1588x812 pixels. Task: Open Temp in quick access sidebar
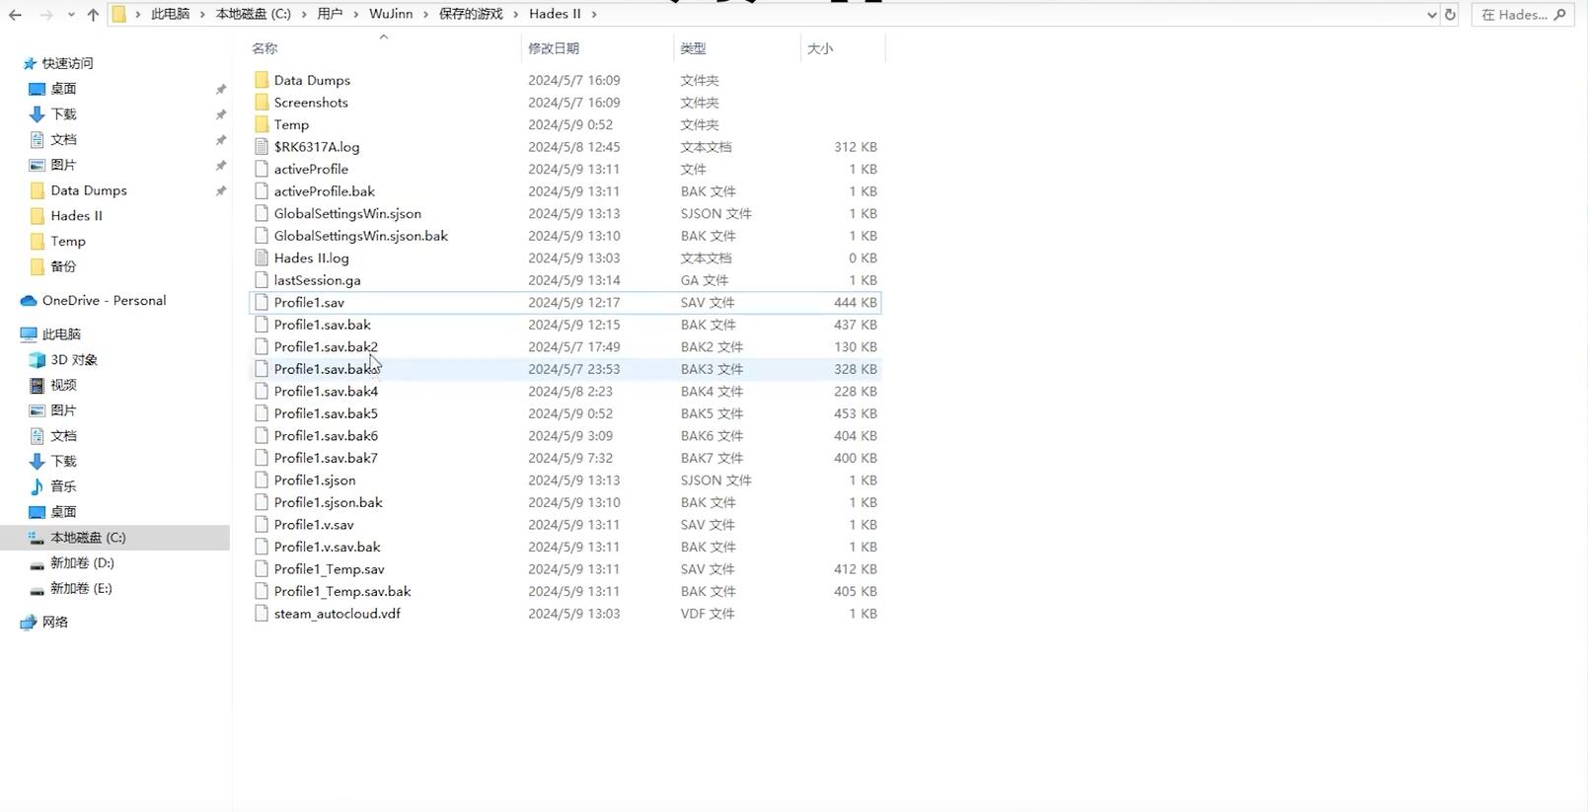pyautogui.click(x=68, y=241)
